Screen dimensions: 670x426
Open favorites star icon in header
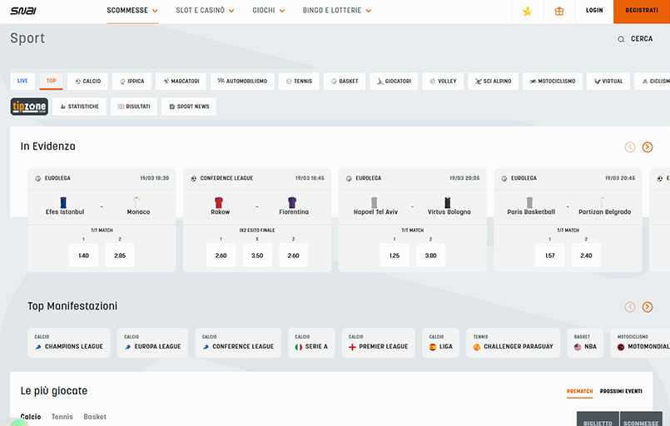click(527, 11)
